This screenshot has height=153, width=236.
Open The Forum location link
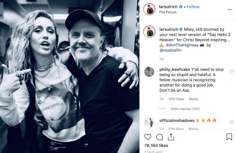coord(167,12)
